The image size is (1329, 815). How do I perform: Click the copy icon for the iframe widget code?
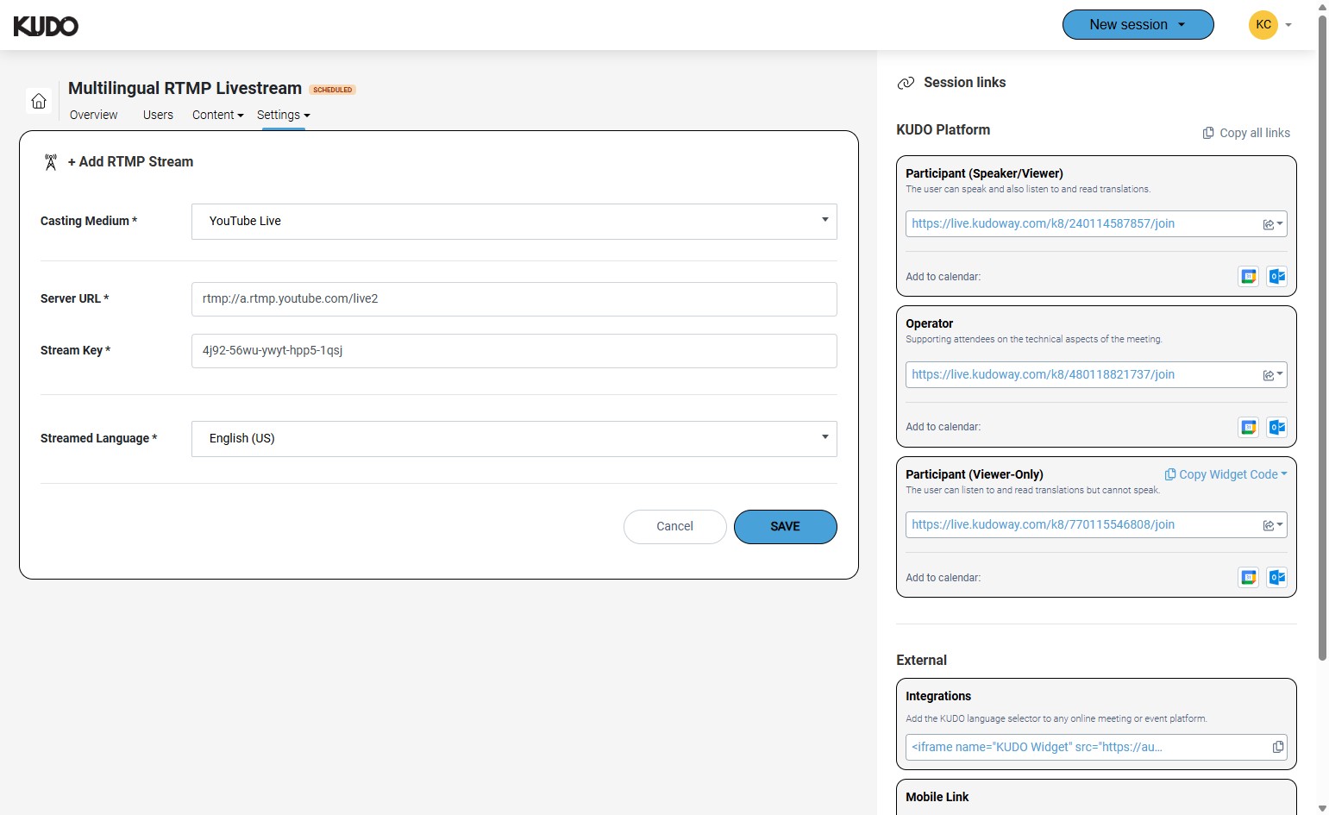(x=1277, y=747)
